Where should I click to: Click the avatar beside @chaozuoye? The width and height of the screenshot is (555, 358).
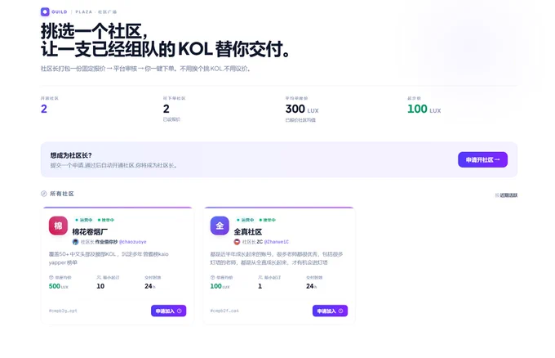75,242
